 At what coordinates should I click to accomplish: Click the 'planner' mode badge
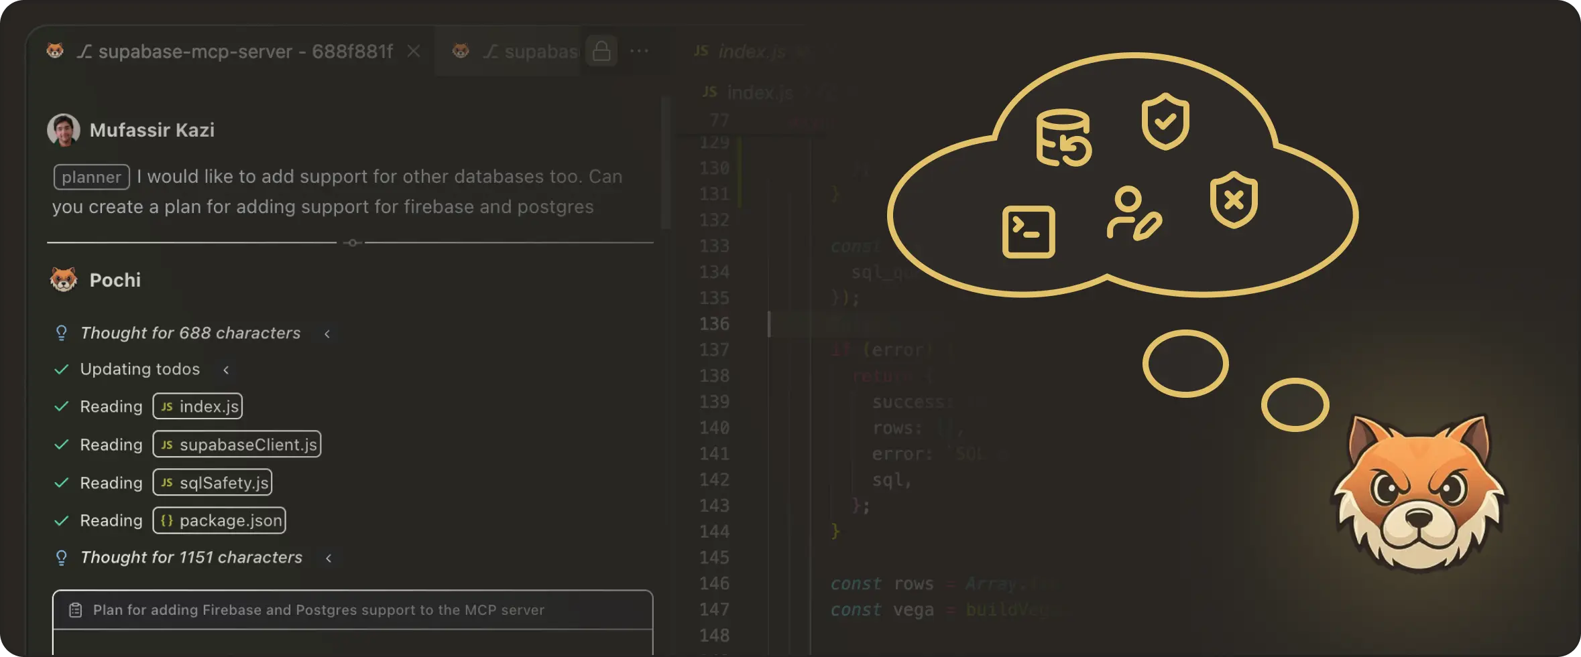91,176
